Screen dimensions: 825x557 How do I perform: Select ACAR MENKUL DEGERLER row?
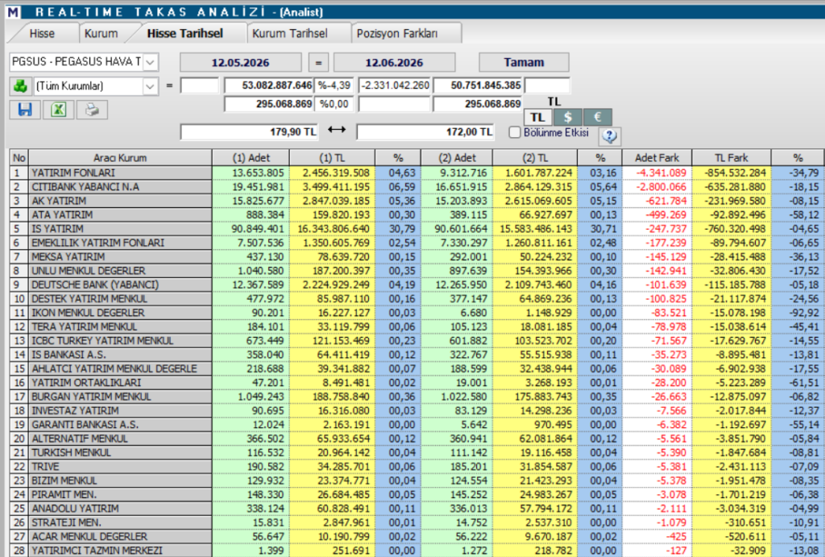pos(417,537)
